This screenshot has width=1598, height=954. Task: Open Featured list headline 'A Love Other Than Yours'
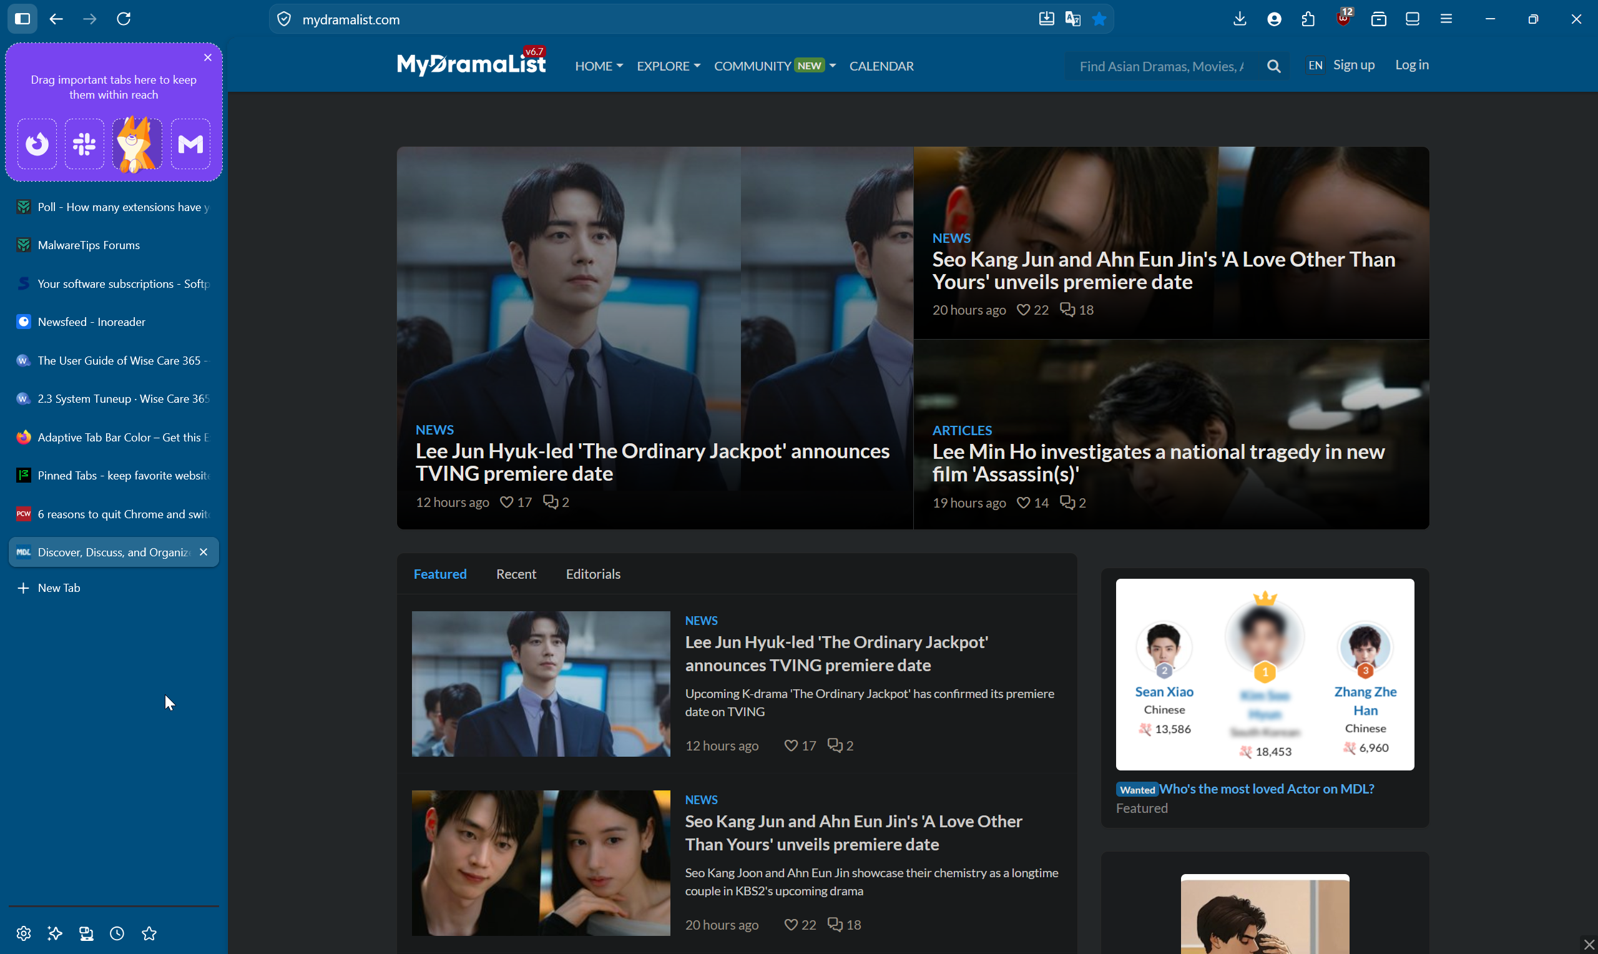coord(853,832)
